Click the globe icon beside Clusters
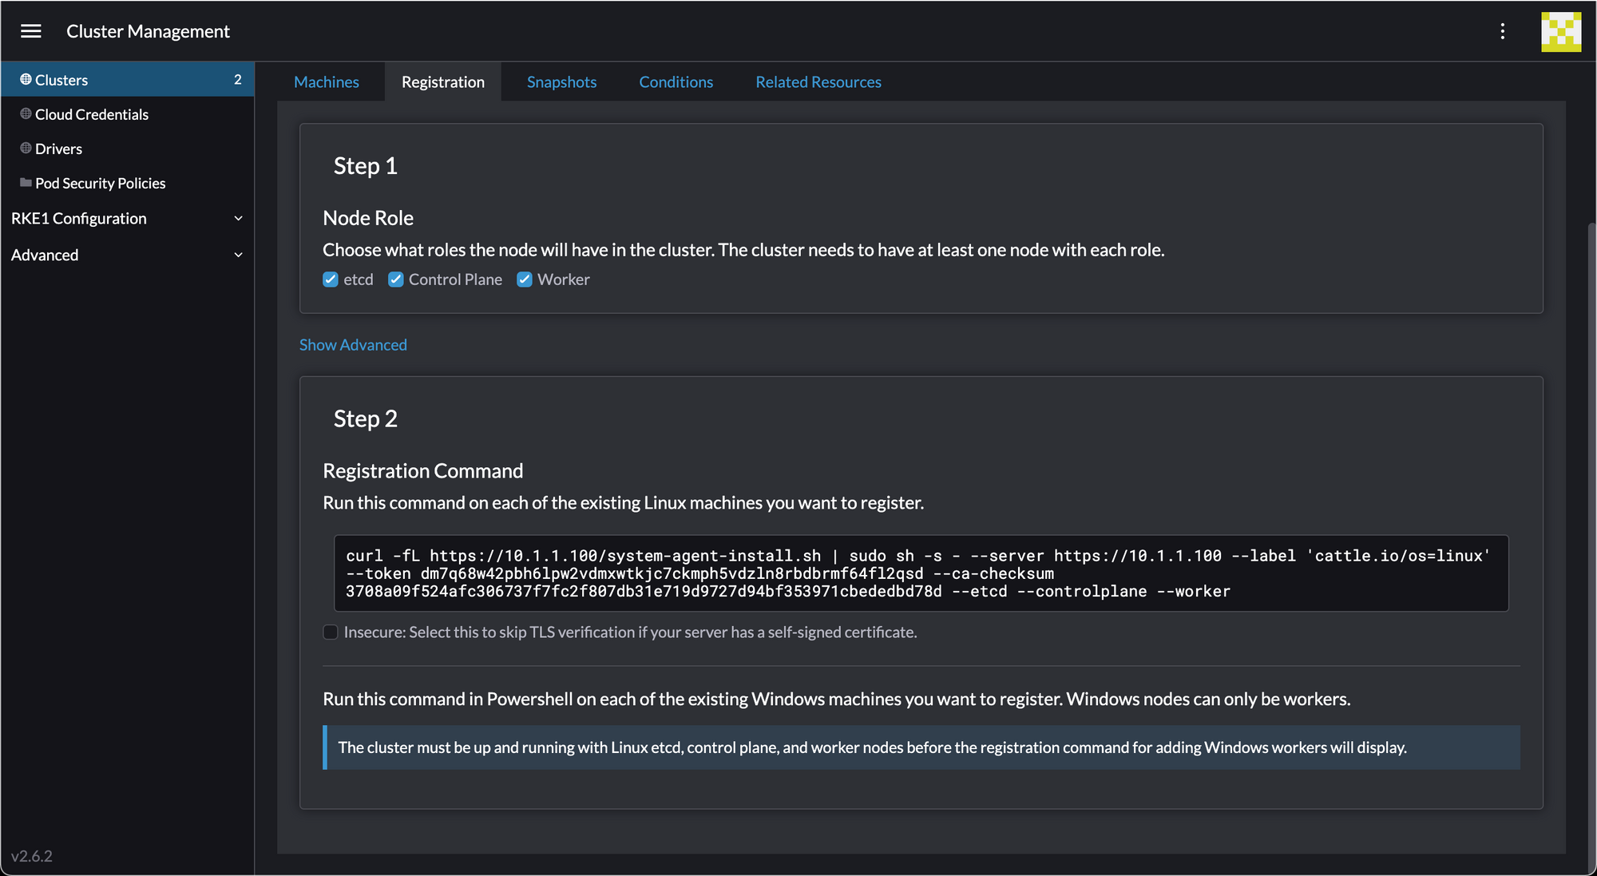The image size is (1597, 876). pyautogui.click(x=26, y=80)
